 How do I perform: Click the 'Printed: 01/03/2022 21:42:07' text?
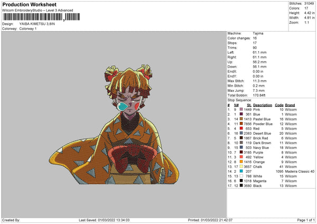click(x=210, y=220)
